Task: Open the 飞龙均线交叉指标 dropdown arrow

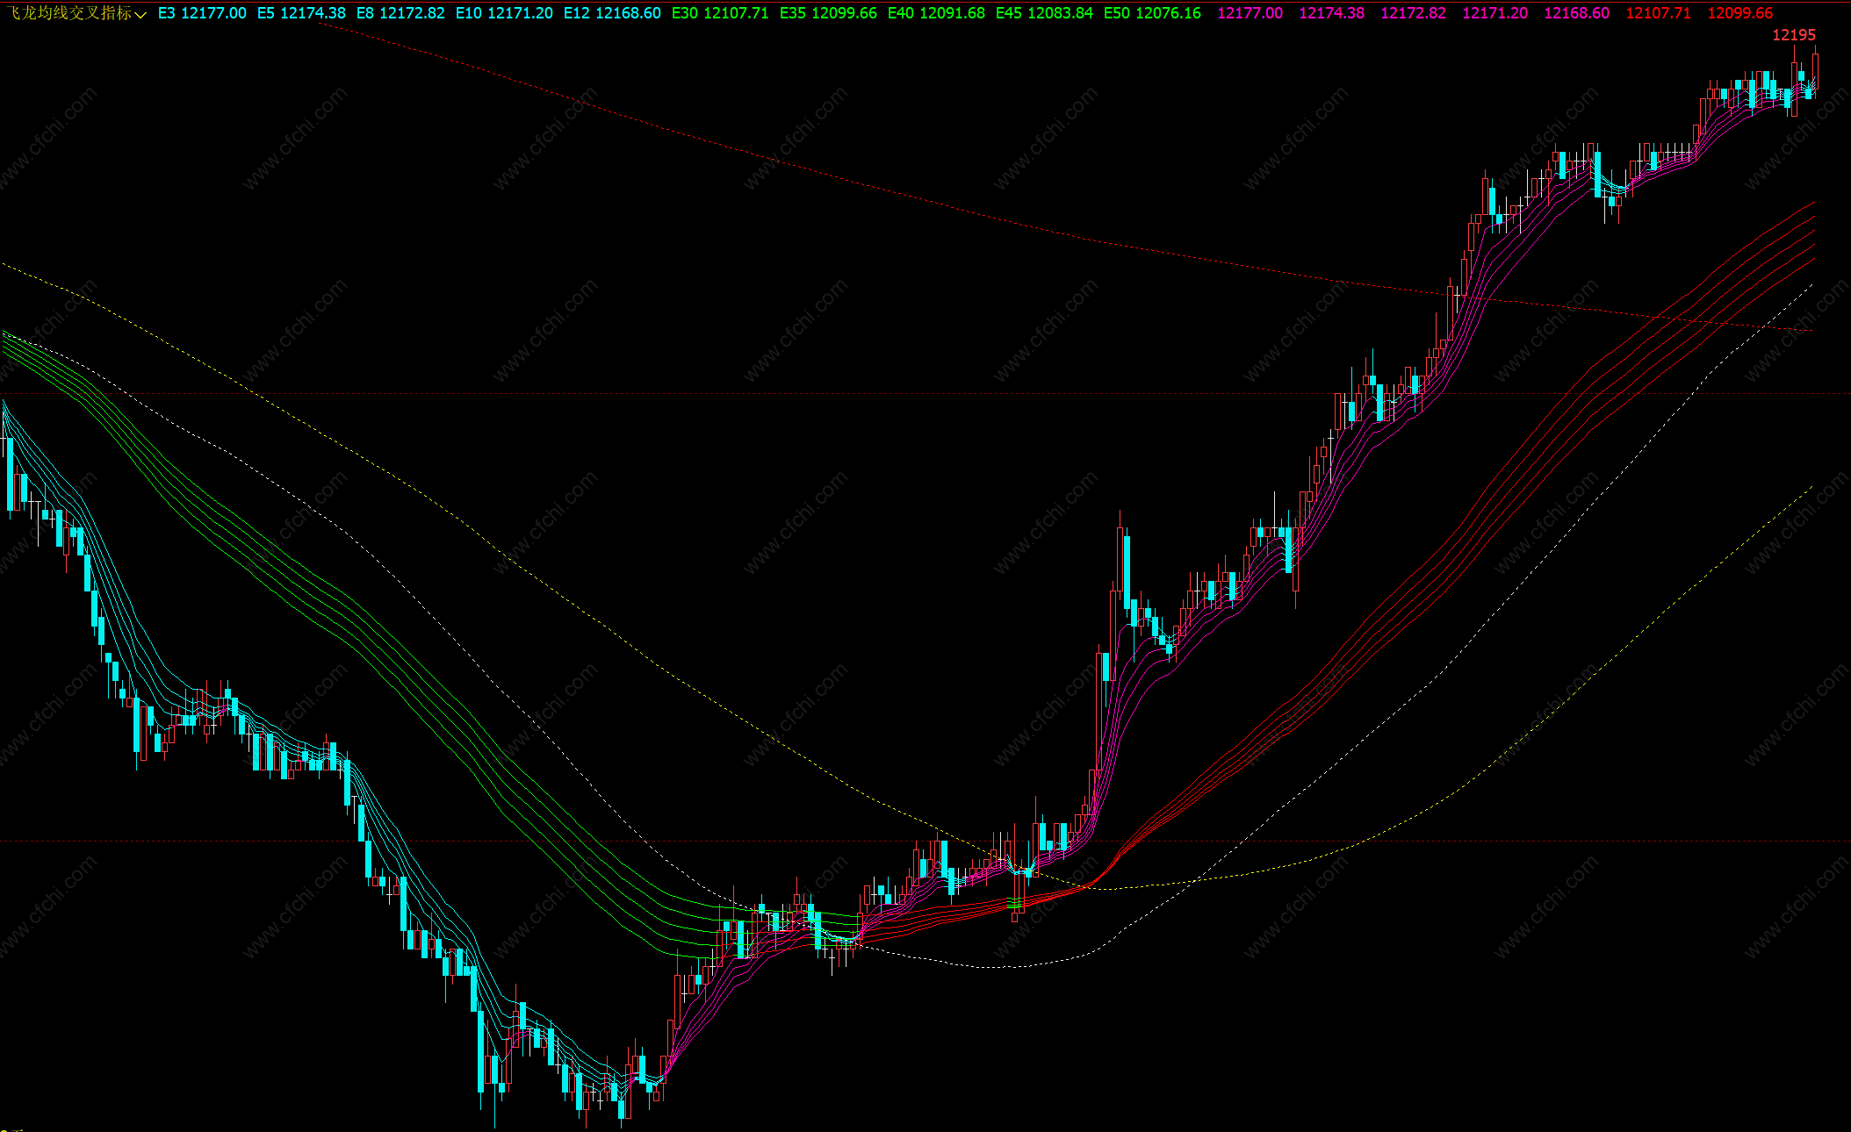Action: pos(140,15)
